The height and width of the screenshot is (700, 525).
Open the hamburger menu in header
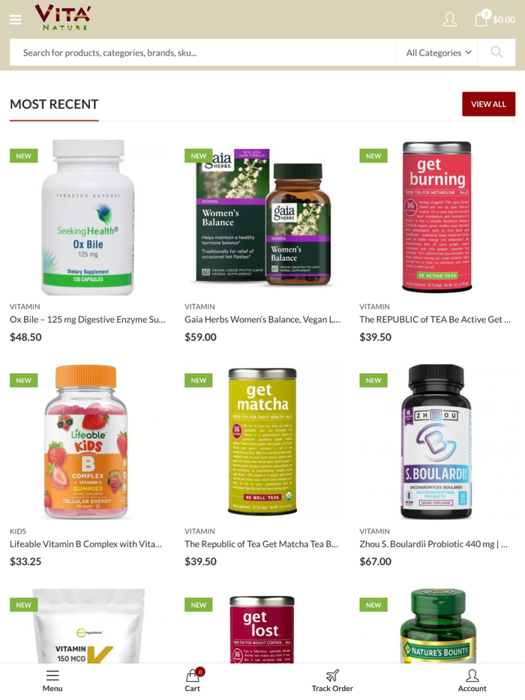pos(16,19)
